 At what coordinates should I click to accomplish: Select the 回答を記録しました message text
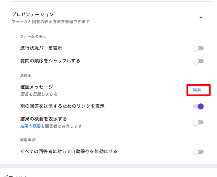[39, 94]
